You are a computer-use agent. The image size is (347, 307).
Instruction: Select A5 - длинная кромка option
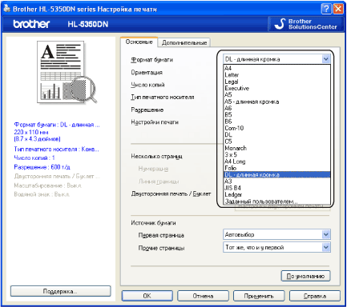[276, 102]
